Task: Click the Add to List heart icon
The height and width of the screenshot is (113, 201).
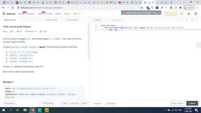Action: (26, 31)
